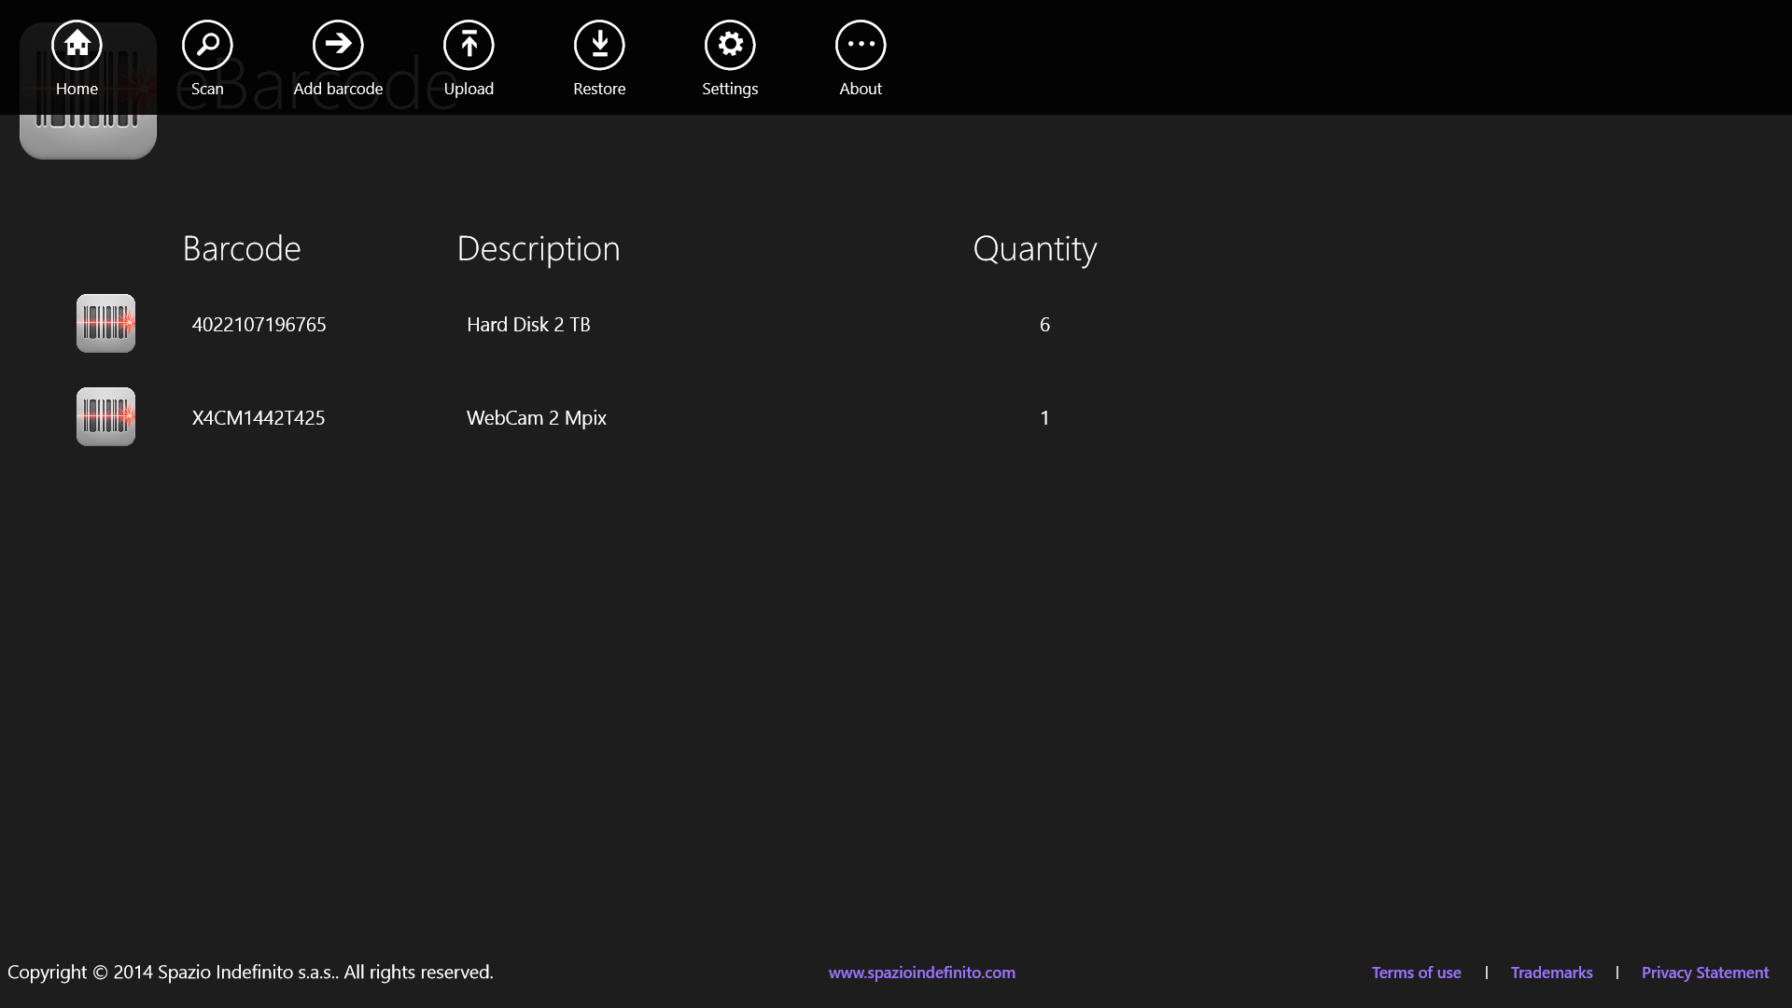Open the Privacy Statement link
Screen dimensions: 1792x1008
click(1704, 973)
